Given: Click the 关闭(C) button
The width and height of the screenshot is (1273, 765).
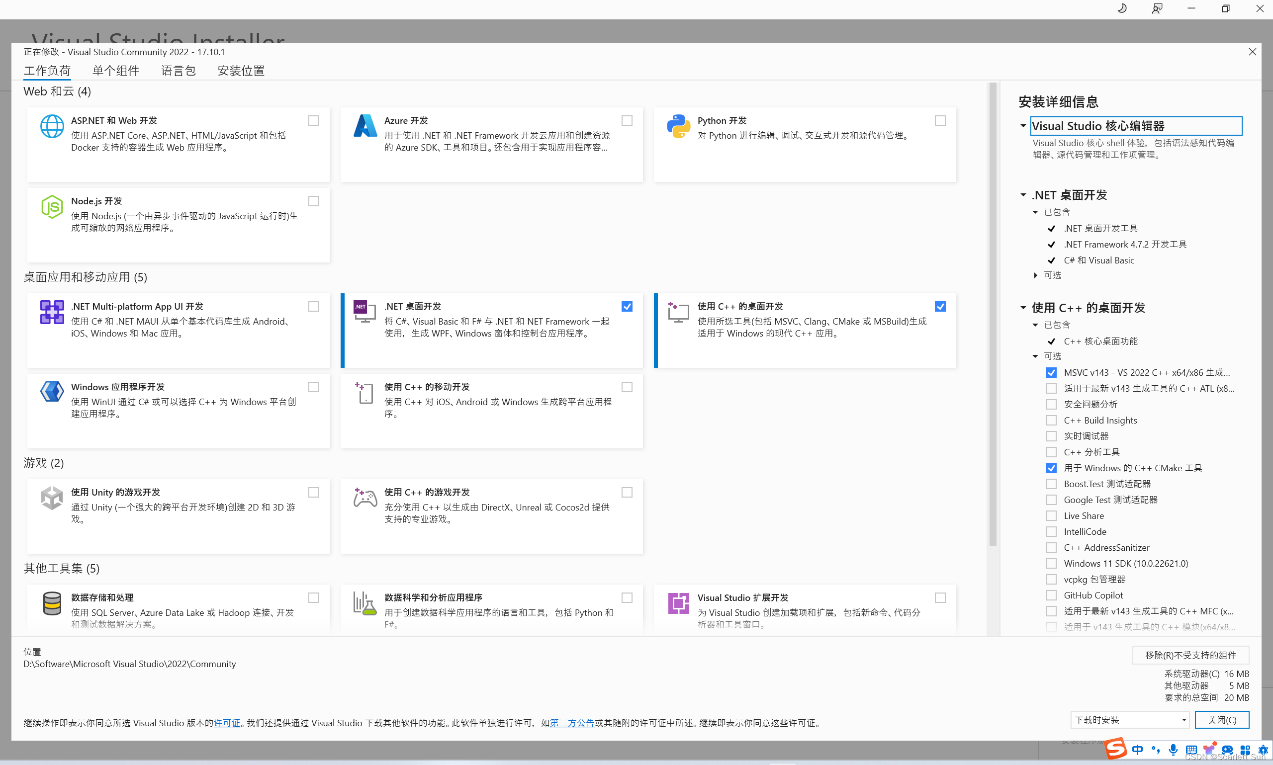Looking at the screenshot, I should click(x=1222, y=720).
